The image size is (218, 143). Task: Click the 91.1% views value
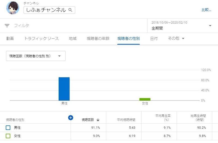[x=96, y=128]
